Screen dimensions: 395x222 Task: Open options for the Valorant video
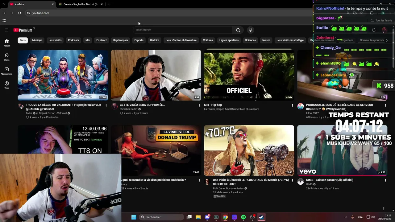tap(106, 105)
